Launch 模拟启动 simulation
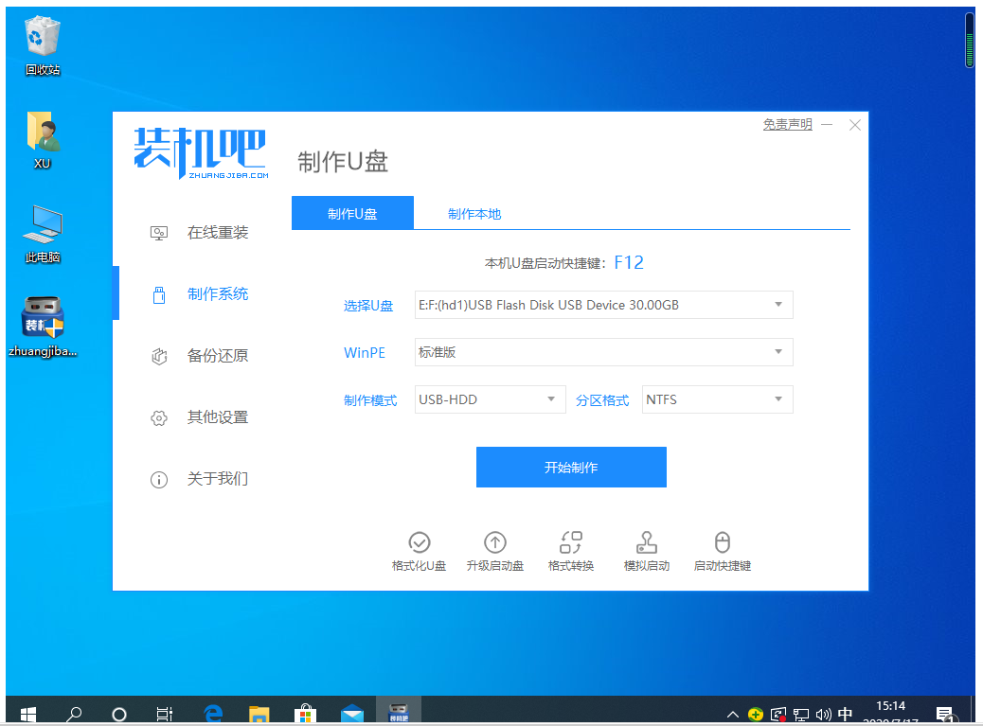The width and height of the screenshot is (983, 726). click(x=646, y=551)
